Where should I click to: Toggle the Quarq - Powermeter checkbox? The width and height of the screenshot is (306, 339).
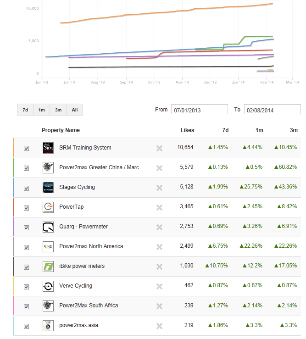tap(27, 228)
